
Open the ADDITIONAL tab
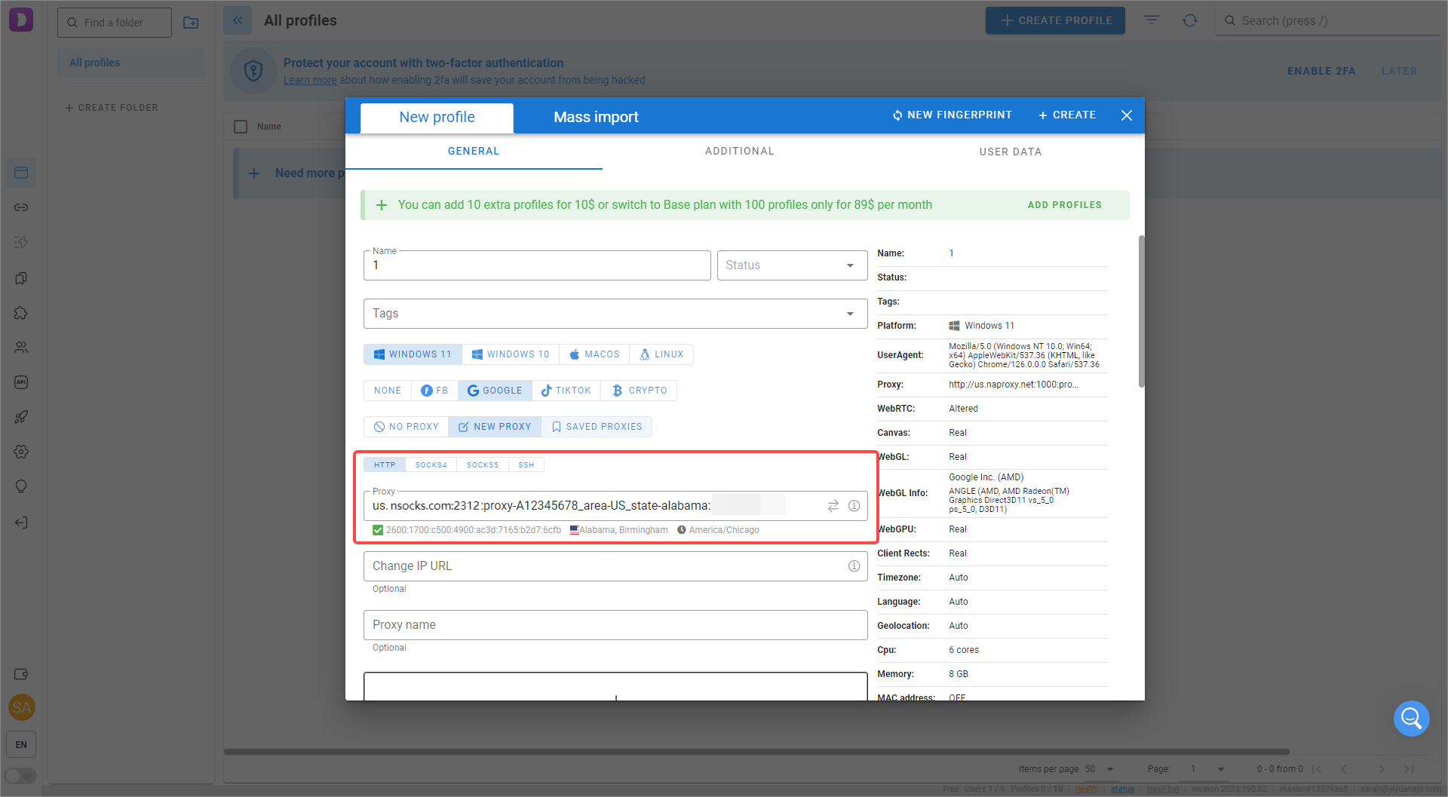click(740, 152)
